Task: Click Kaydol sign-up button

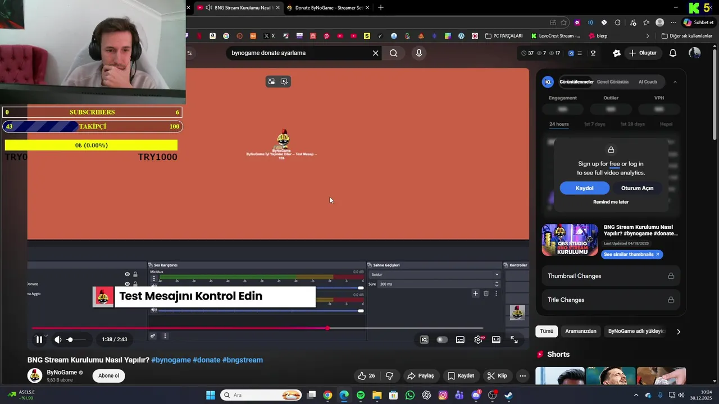Action: (x=584, y=188)
